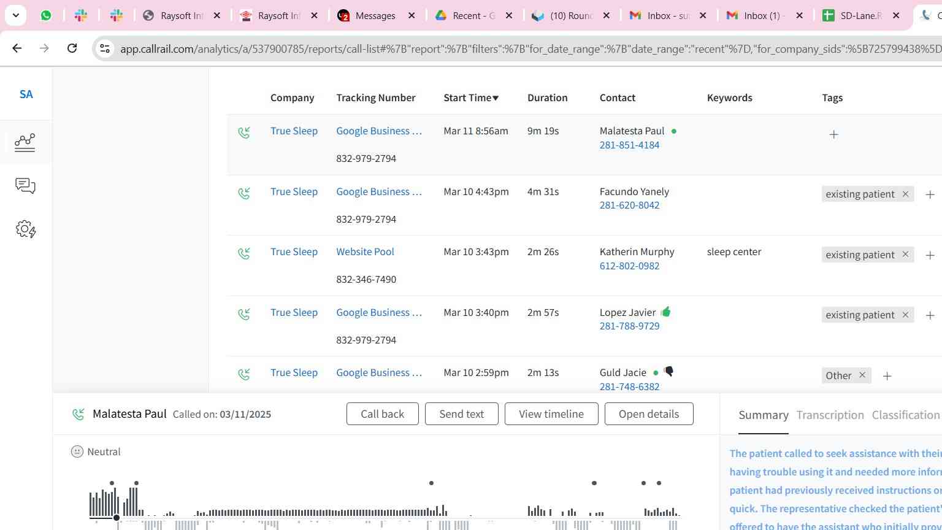Click thumbs up icon beside Lopez Javier
This screenshot has width=942, height=530.
666,312
